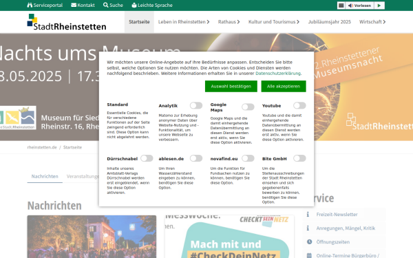Click clock icon beside Öffnungszeiten
This screenshot has width=413, height=258.
point(309,241)
